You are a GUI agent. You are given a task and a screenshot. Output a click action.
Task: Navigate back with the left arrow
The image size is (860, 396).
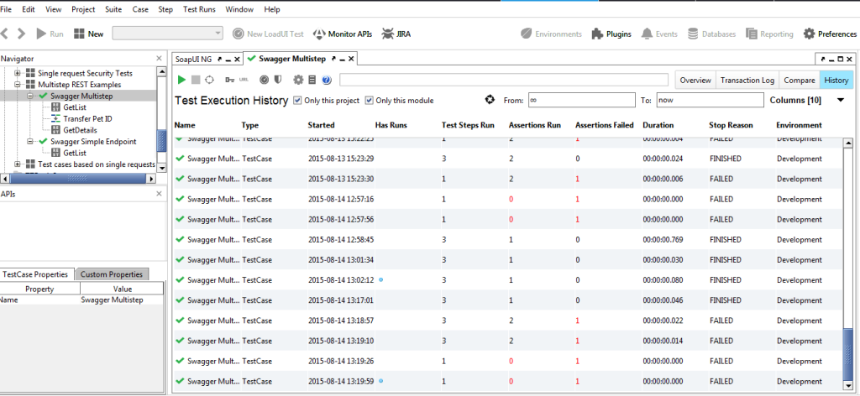point(5,34)
